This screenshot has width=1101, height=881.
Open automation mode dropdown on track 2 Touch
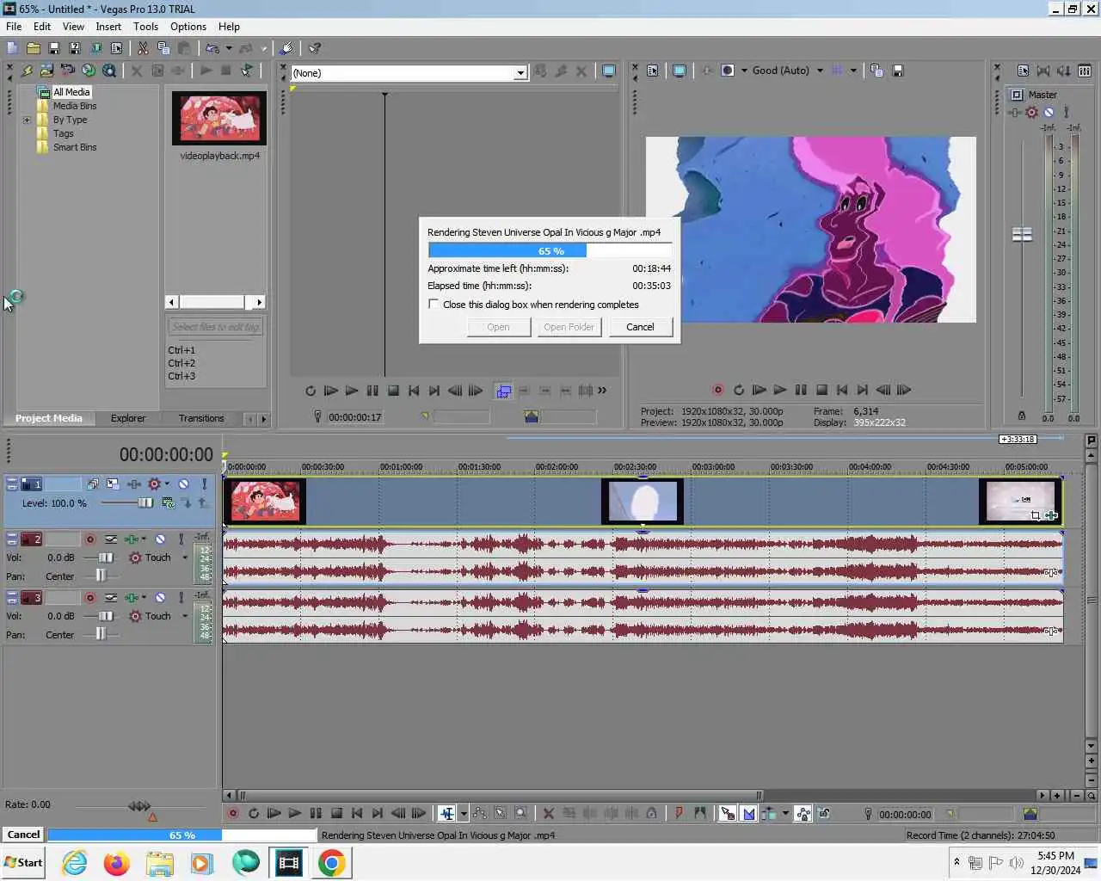(x=185, y=558)
